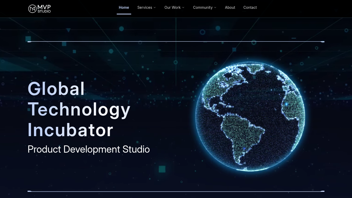This screenshot has height=198, width=352.
Task: Click the Global Technology Incubator heading
Action: 79,109
